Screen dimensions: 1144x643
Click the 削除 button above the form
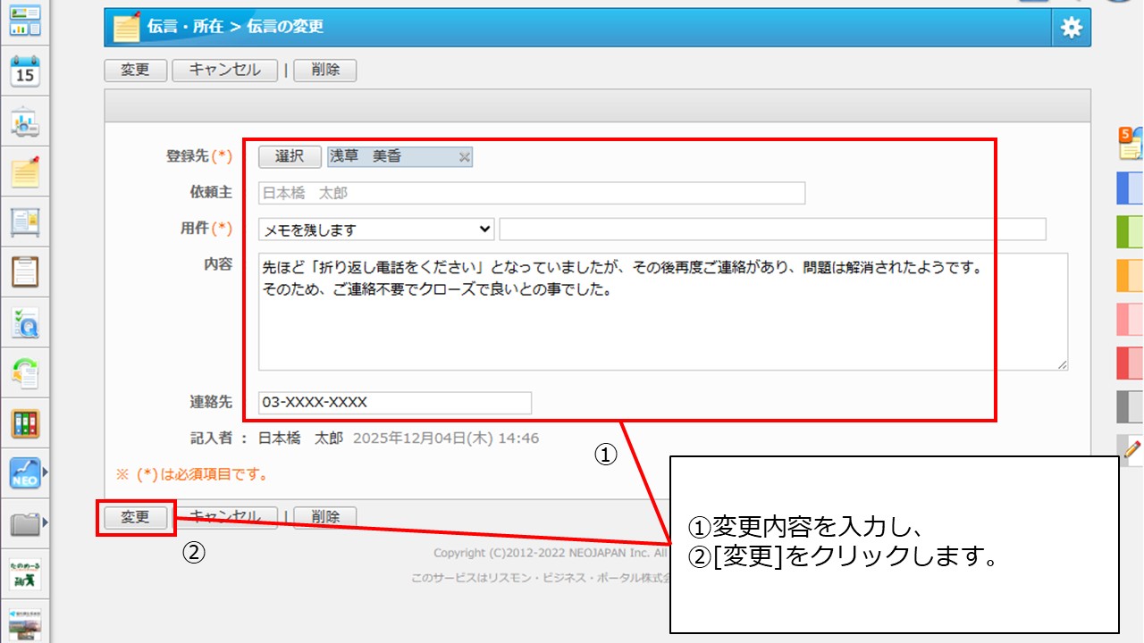[325, 71]
